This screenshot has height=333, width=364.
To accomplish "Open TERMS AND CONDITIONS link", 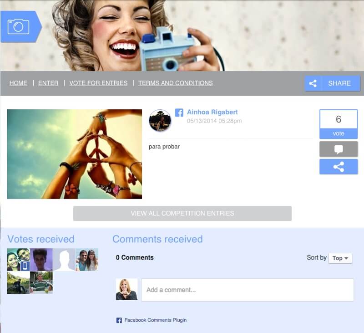I will (x=176, y=83).
